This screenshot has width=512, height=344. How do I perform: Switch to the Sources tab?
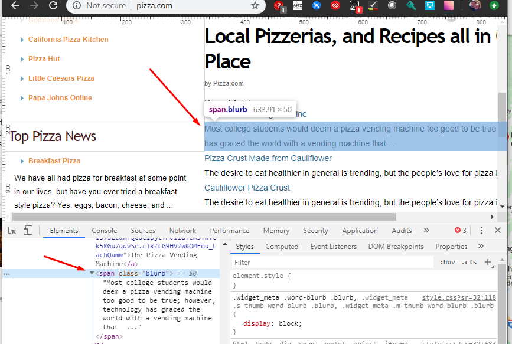click(143, 231)
